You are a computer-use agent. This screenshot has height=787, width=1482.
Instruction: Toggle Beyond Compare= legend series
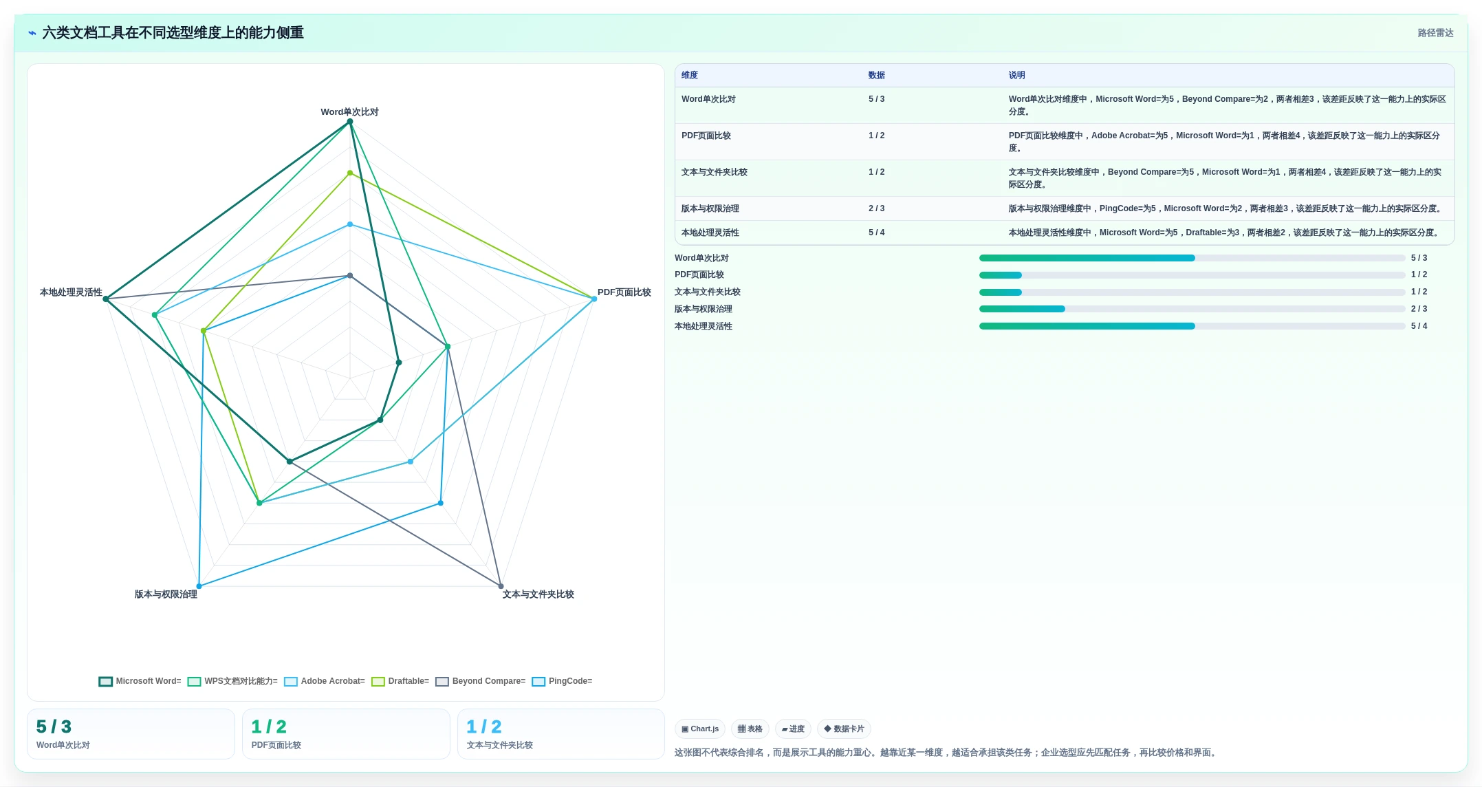pyautogui.click(x=481, y=681)
